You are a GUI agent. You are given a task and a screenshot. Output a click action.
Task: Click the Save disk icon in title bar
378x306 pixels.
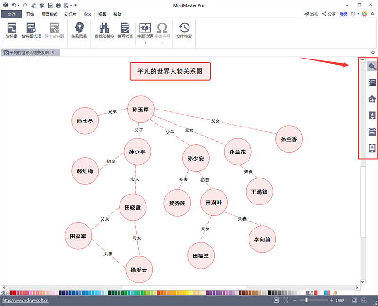pyautogui.click(x=50, y=5)
